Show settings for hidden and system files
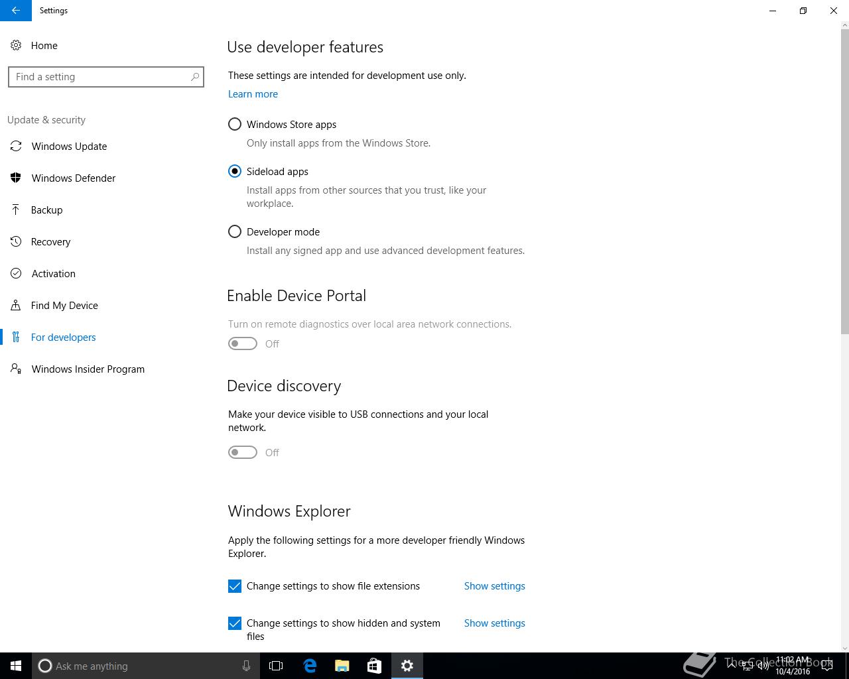The image size is (849, 679). 494,623
